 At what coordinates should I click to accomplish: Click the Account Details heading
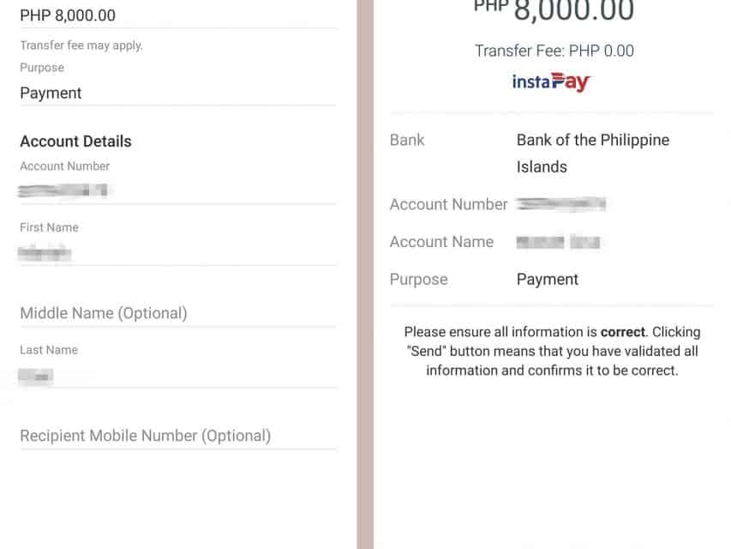pos(75,142)
